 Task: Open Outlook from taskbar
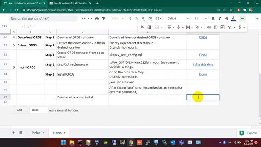pyautogui.click(x=173, y=143)
